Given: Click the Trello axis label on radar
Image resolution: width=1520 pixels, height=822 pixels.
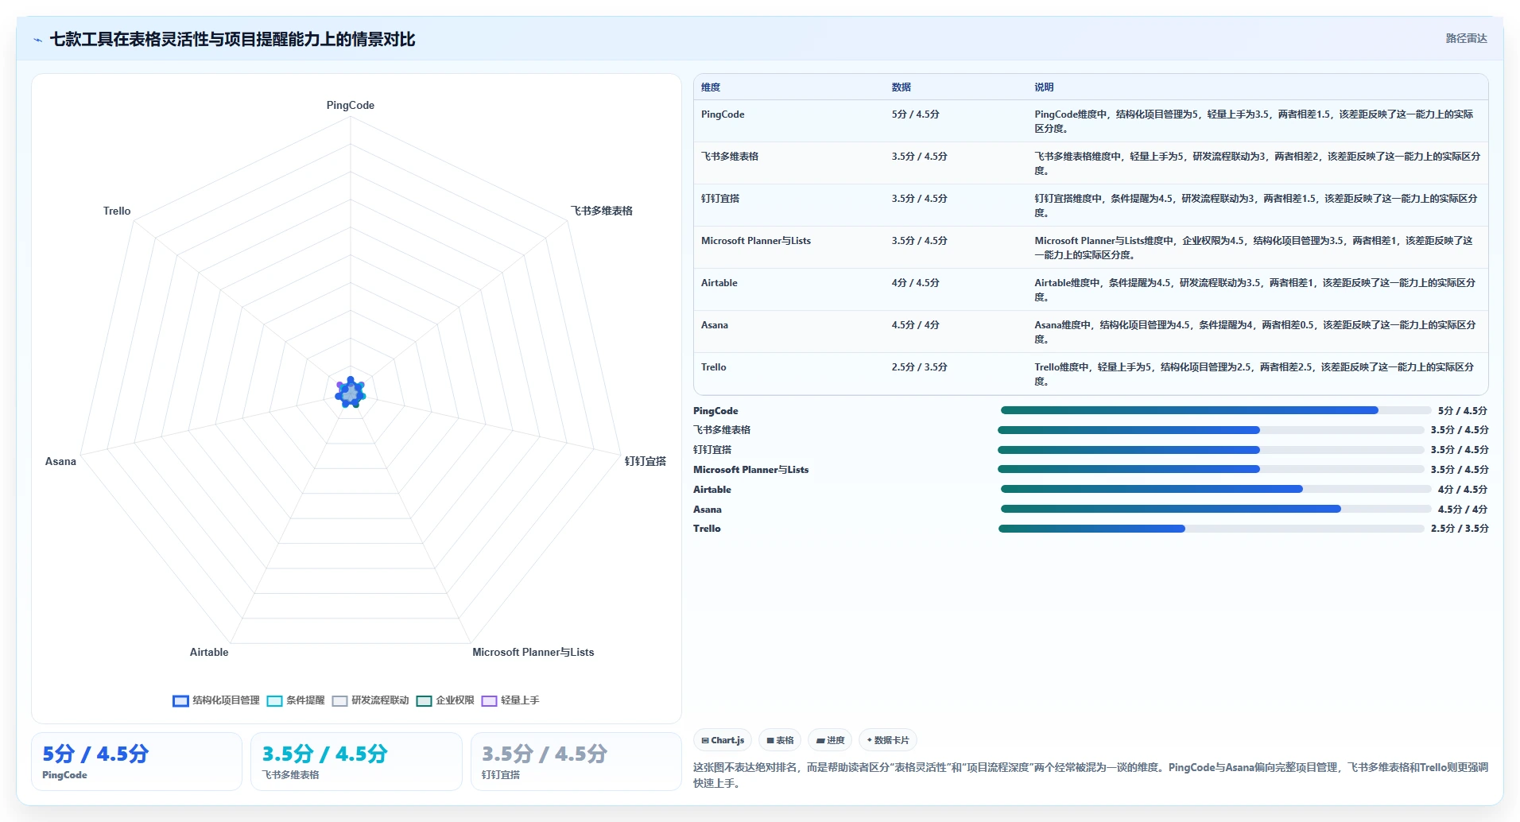Looking at the screenshot, I should (x=117, y=211).
